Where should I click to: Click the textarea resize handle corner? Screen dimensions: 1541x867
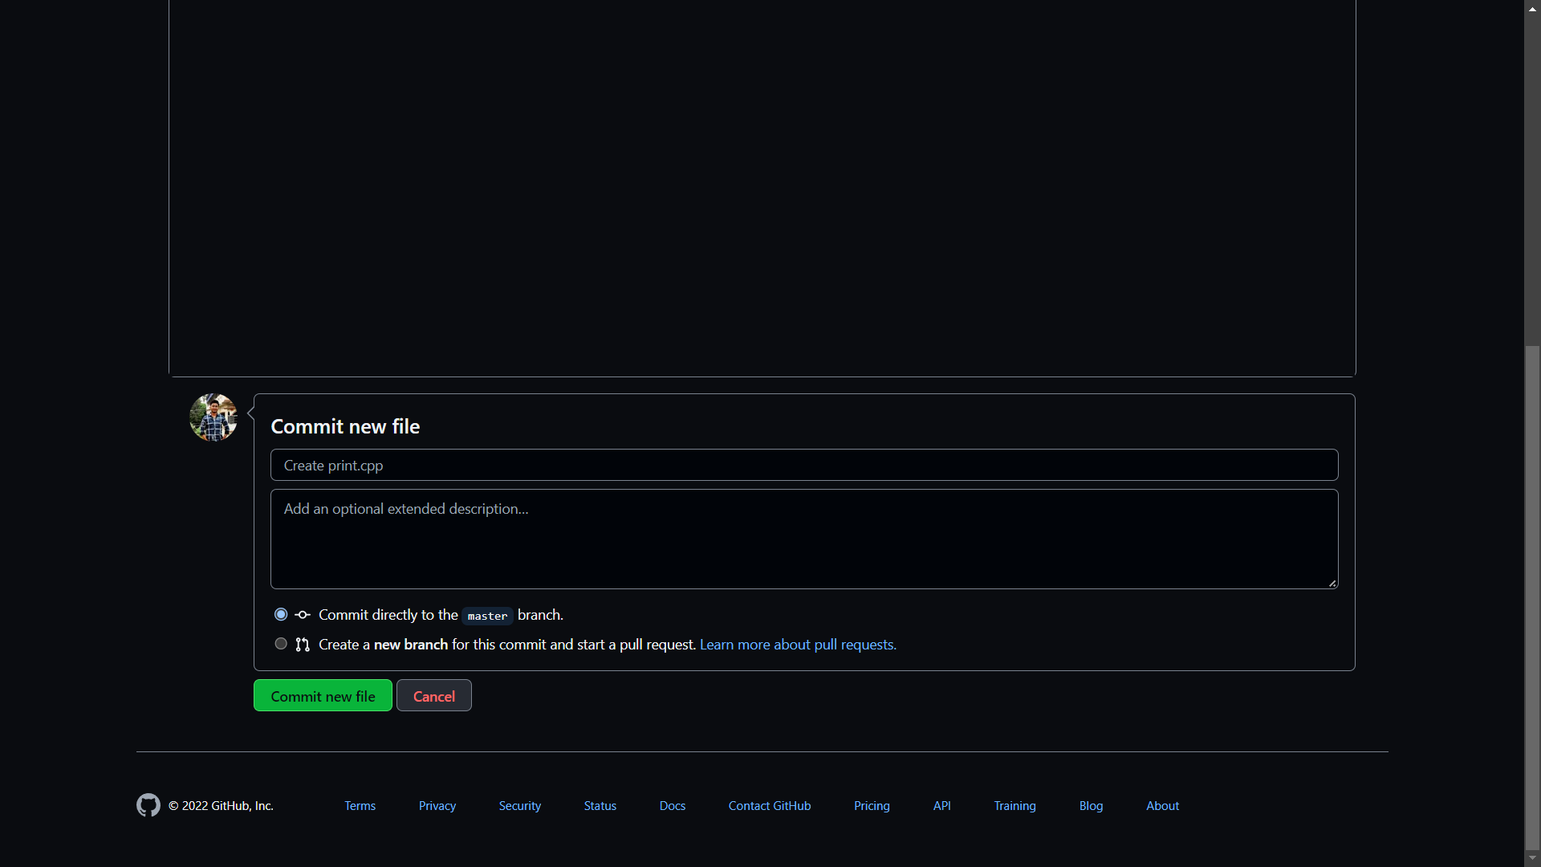(x=1332, y=584)
